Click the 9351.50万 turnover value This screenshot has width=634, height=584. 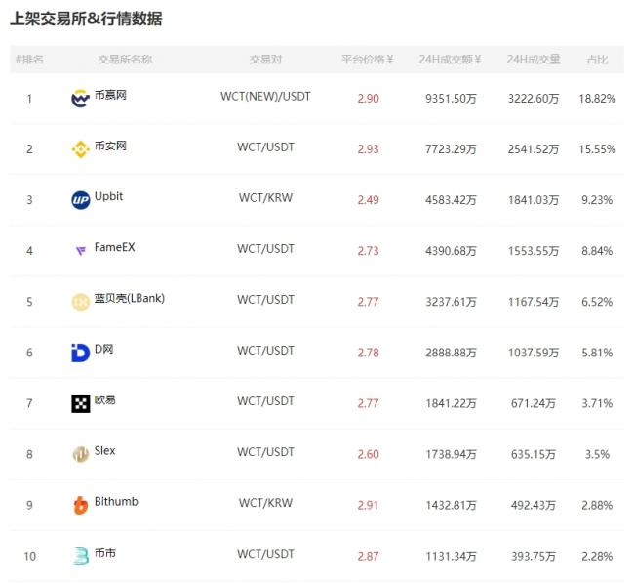451,99
